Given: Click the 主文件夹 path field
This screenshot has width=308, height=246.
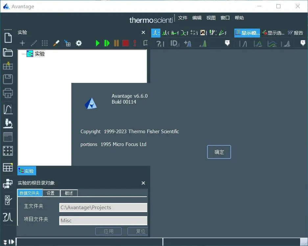Looking at the screenshot, I should click(103, 208).
